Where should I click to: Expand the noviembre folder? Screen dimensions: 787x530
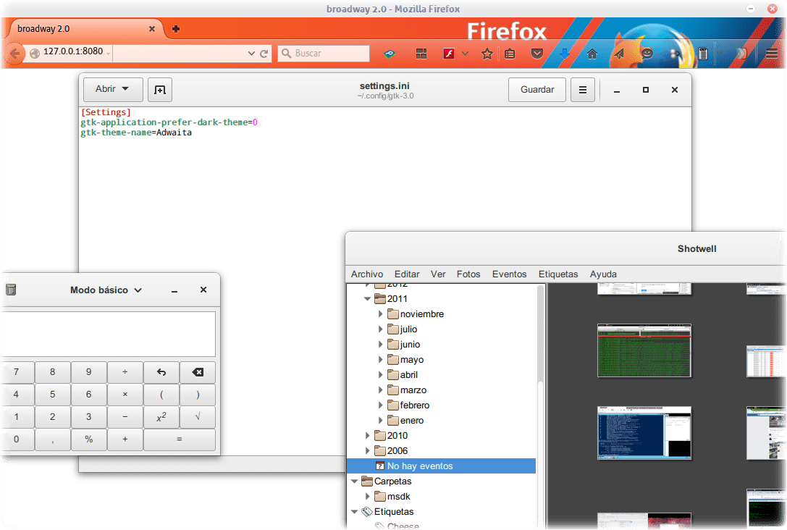coord(380,314)
